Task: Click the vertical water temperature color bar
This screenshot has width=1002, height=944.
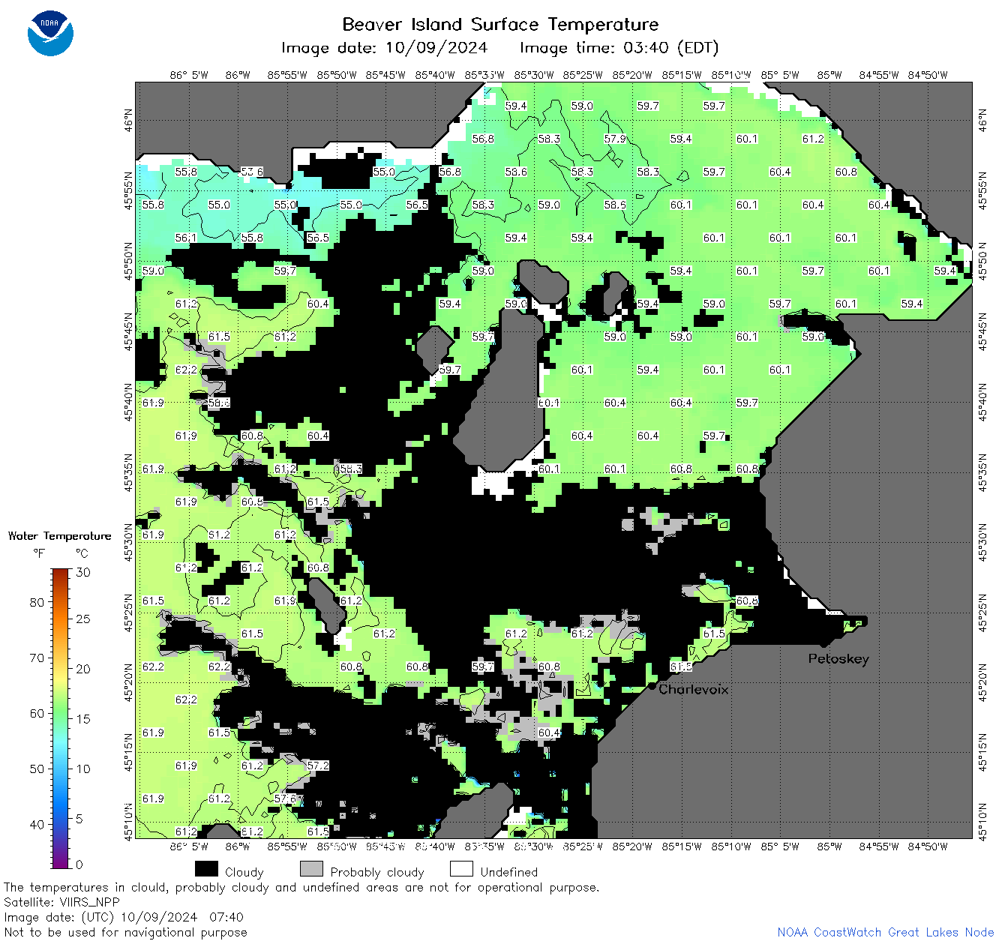Action: pyautogui.click(x=61, y=718)
